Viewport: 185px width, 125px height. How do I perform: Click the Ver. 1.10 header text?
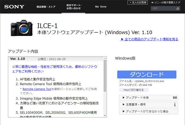(x=18, y=59)
